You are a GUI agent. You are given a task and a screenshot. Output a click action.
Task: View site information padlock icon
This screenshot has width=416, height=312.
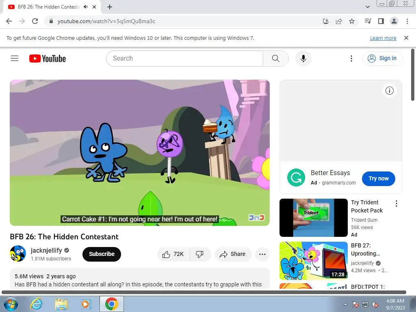coord(51,21)
